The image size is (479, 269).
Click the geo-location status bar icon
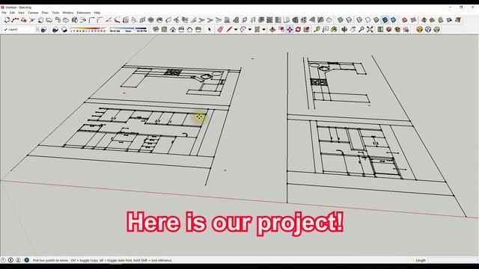point(3,260)
